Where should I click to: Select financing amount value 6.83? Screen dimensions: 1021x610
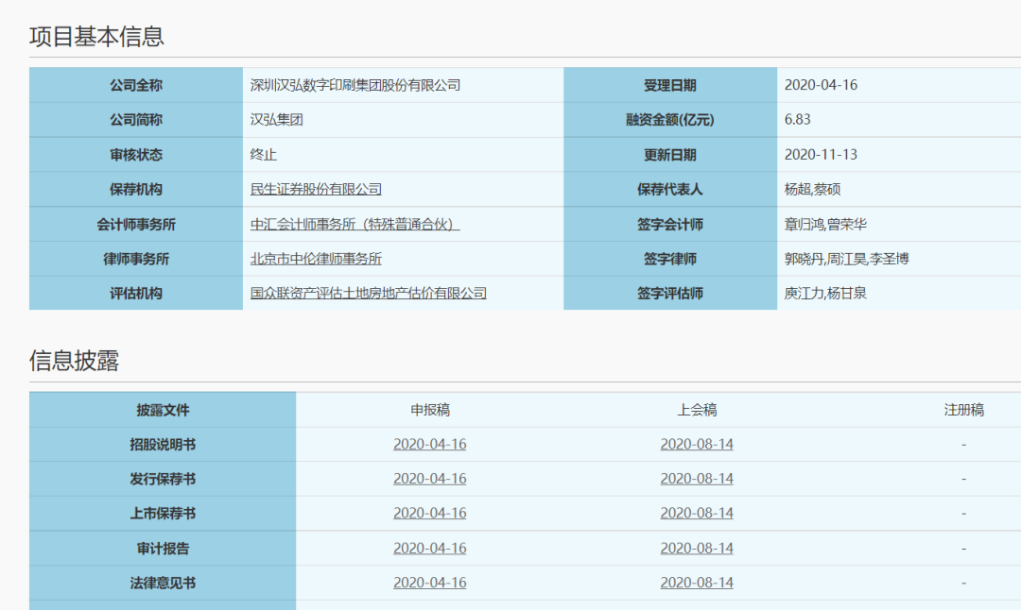coord(797,120)
